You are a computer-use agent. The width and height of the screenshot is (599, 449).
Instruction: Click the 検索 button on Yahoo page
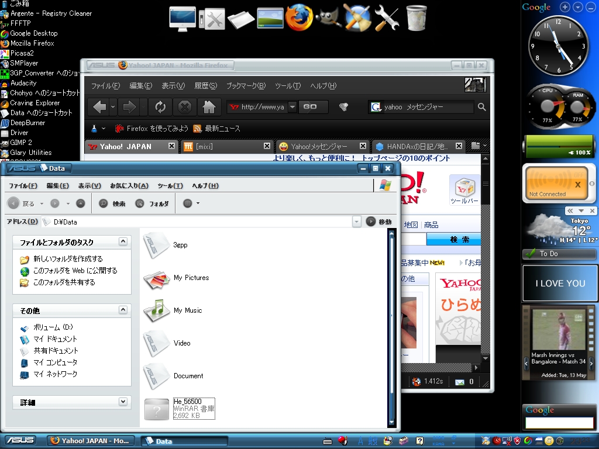pos(453,239)
